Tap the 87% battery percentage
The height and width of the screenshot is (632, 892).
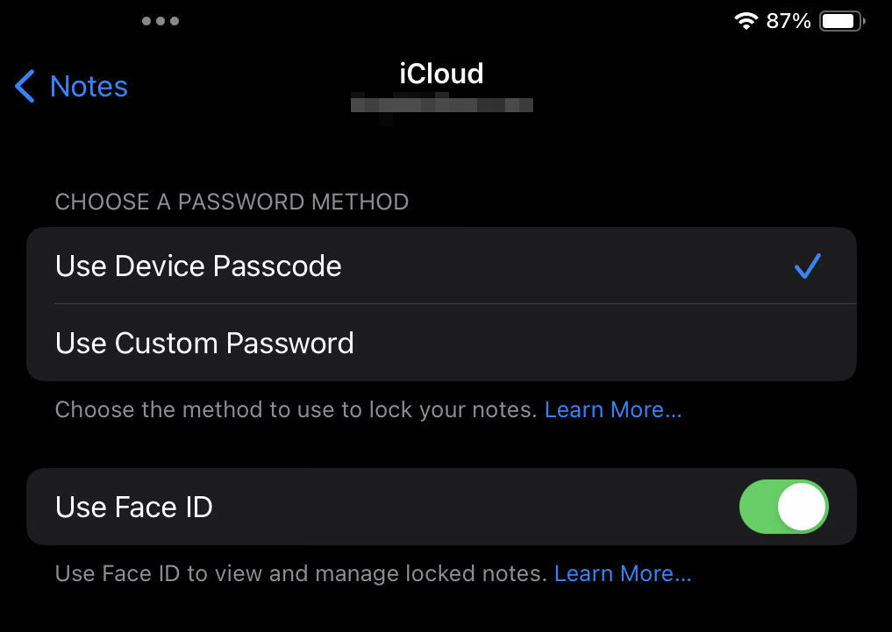pos(788,22)
